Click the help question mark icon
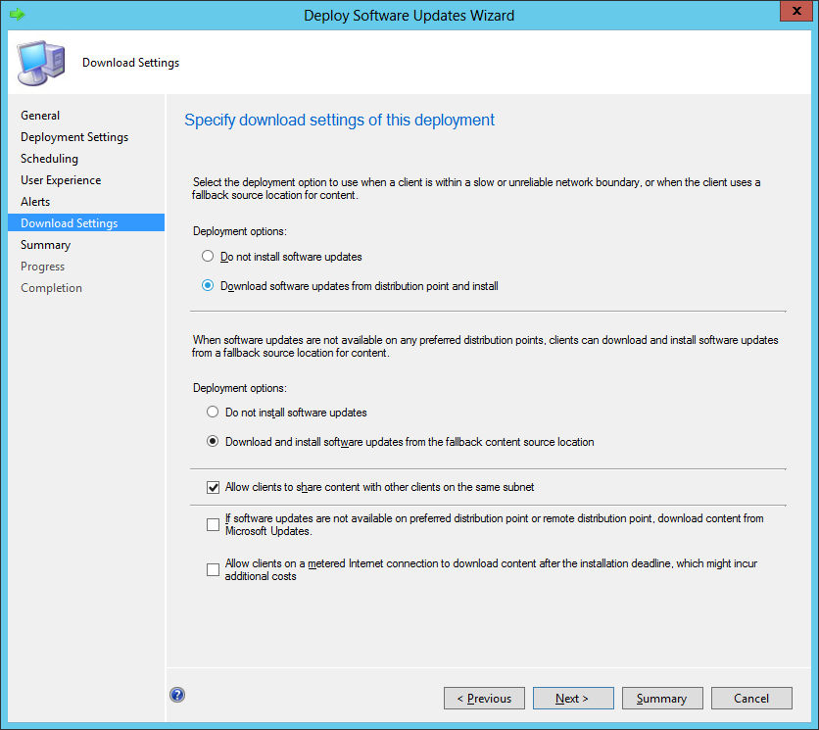819x730 pixels. point(177,695)
